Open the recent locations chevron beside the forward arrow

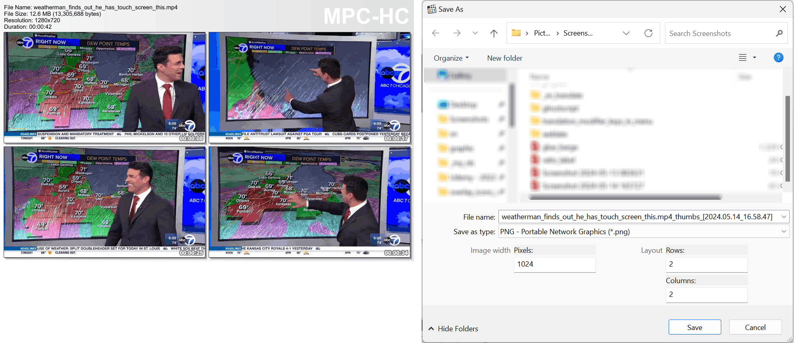click(x=475, y=33)
